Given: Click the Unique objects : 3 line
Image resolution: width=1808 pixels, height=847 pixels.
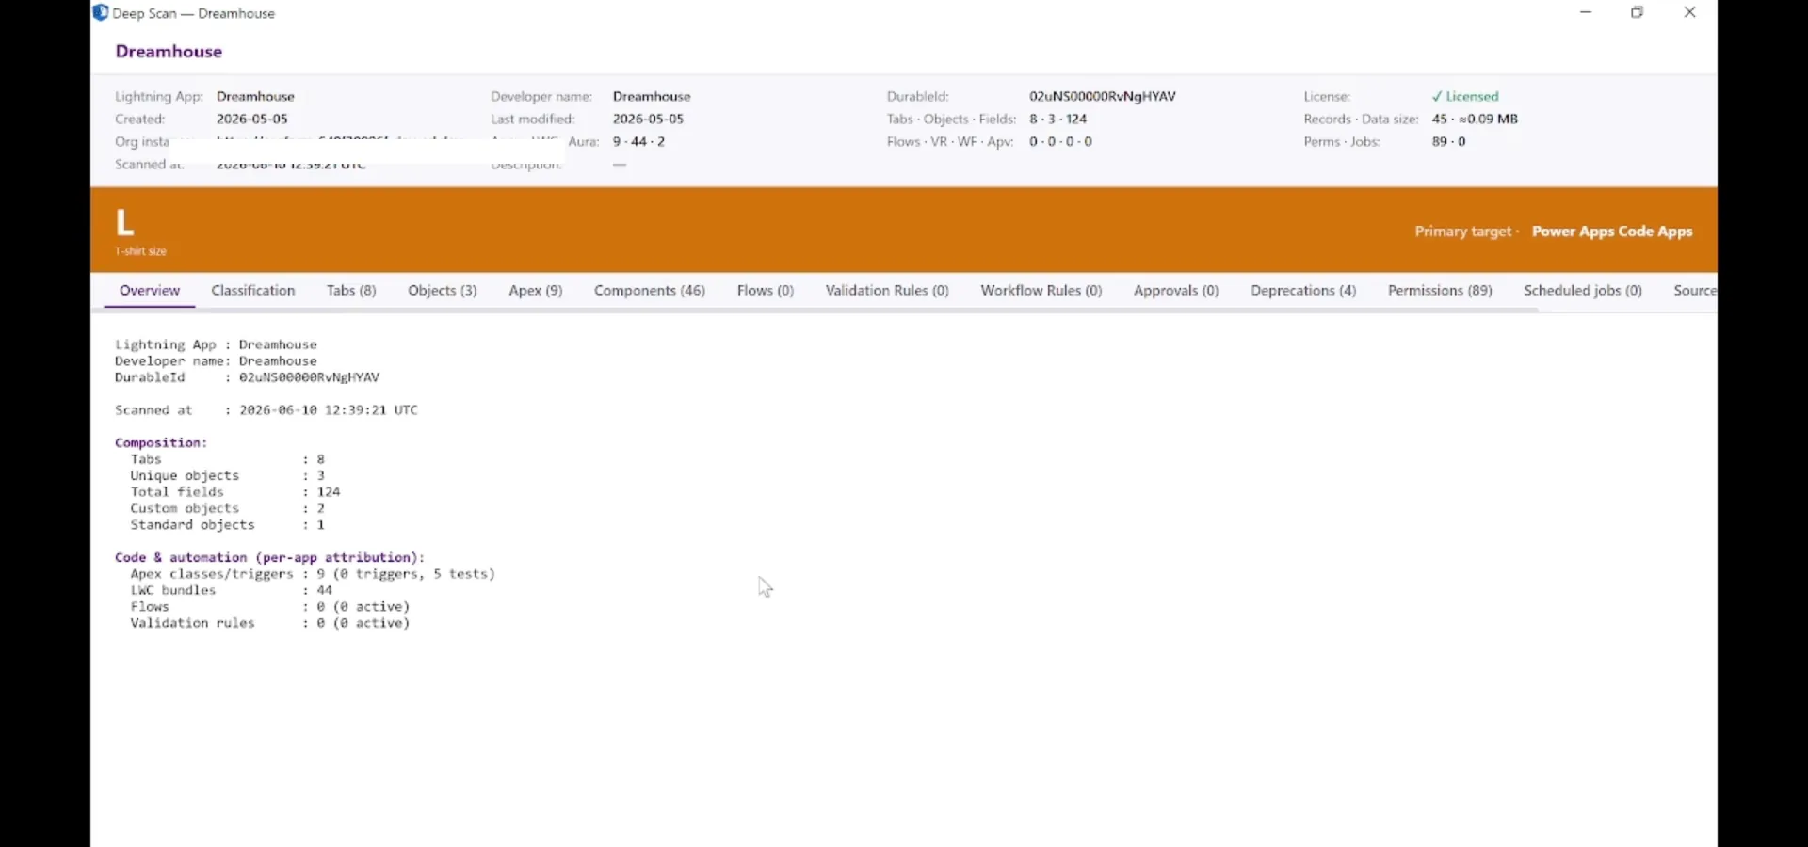Looking at the screenshot, I should (x=228, y=476).
